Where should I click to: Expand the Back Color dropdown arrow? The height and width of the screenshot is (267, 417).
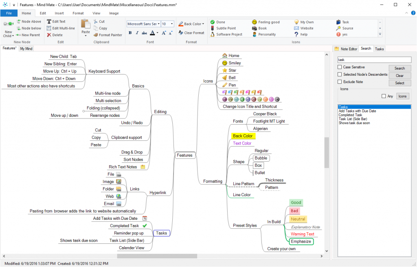pyautogui.click(x=203, y=24)
